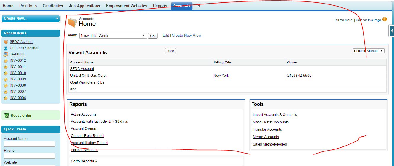
Task: Open the Candidates tab
Action: (53, 6)
